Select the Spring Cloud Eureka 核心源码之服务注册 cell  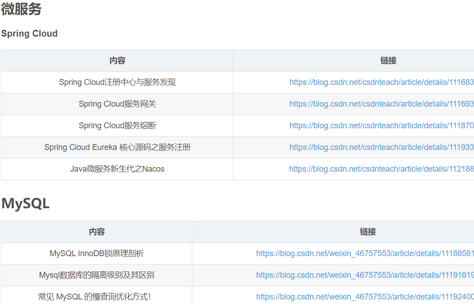117,147
